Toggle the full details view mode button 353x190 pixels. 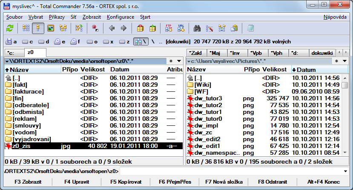pos(38,28)
